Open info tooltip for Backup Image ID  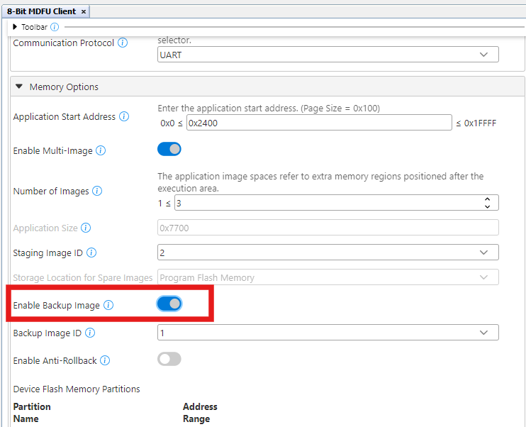(90, 333)
